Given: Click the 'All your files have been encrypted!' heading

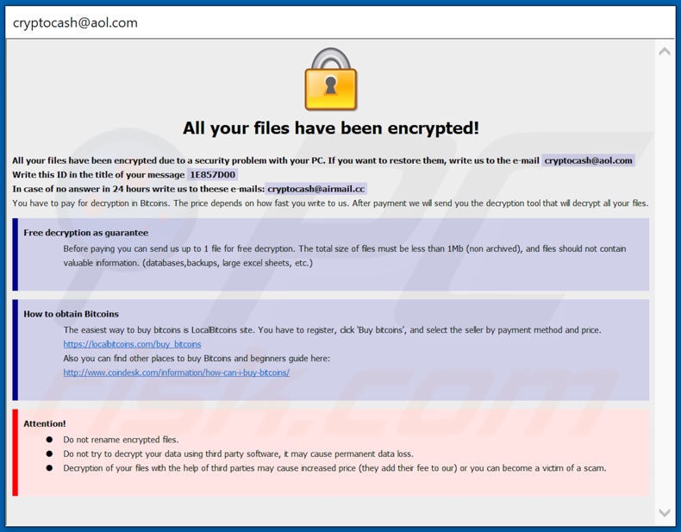Looking at the screenshot, I should 331,128.
